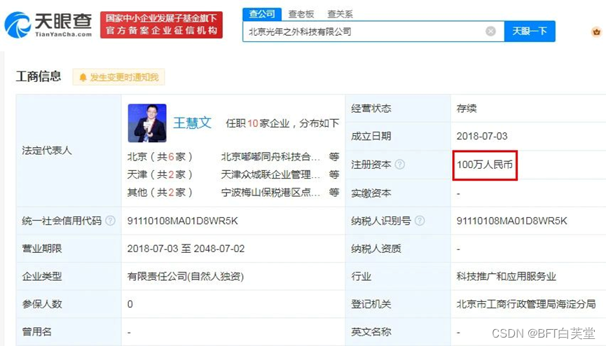The image size is (606, 346).
Task: Select 北京市工商行政管理局海淀分局 registration authority
Action: click(526, 304)
